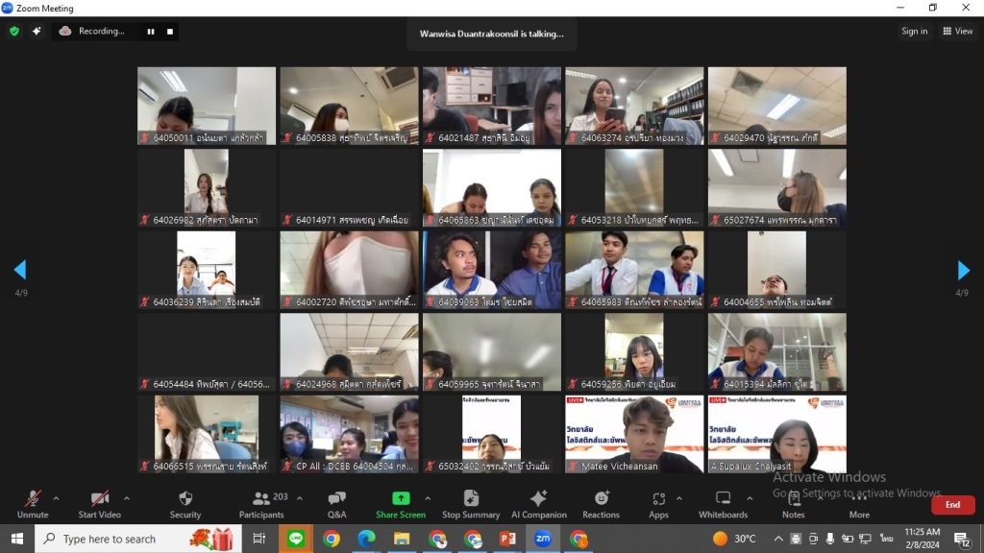Expand options arrow next to Participants
The height and width of the screenshot is (553, 984).
click(300, 499)
